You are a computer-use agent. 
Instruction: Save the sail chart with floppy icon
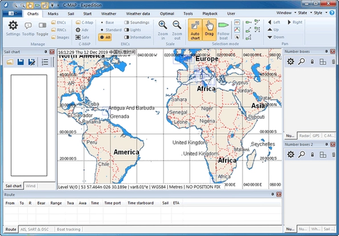point(21,62)
